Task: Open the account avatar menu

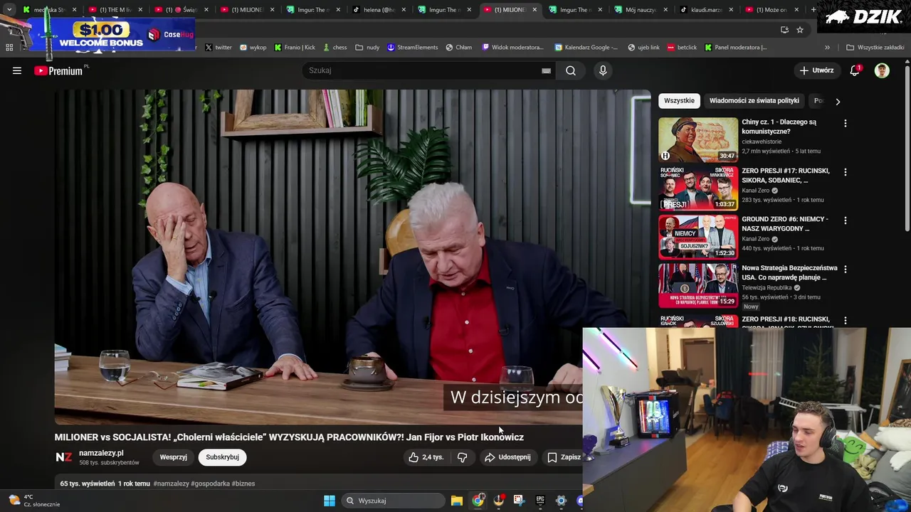Action: [882, 70]
